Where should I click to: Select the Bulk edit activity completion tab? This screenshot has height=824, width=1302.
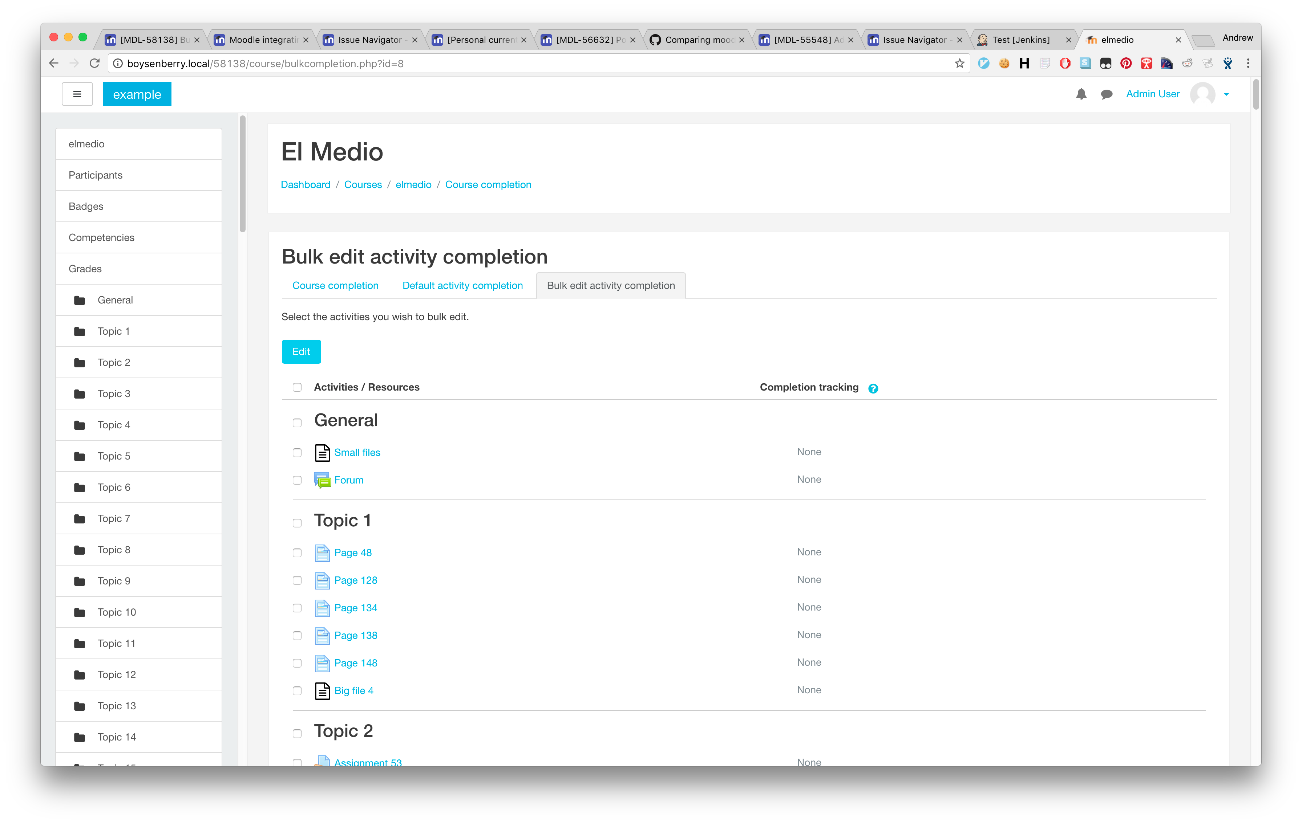tap(610, 285)
